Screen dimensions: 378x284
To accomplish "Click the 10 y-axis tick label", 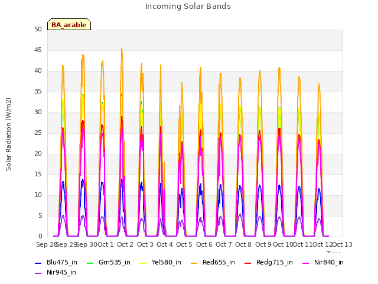I will (38, 195).
